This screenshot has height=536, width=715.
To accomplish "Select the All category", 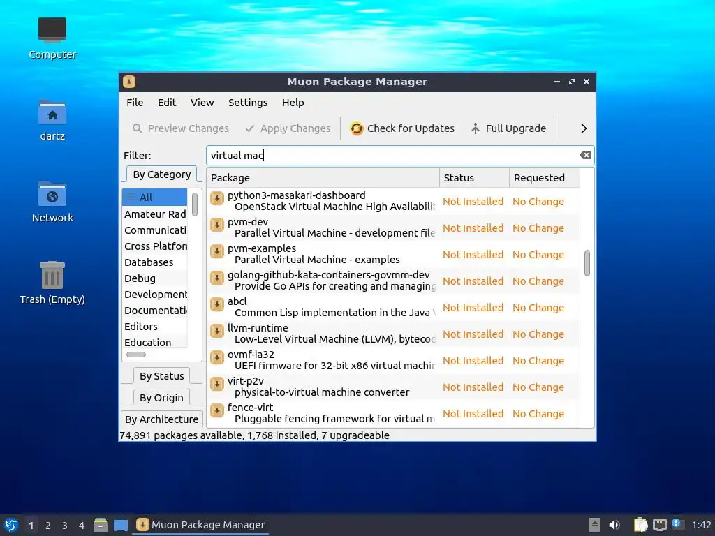I will [154, 198].
